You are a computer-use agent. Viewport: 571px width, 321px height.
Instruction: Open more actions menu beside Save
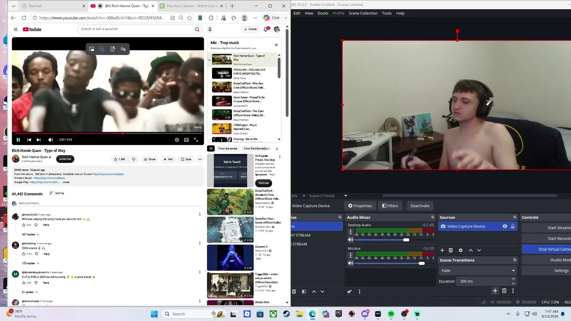[x=200, y=159]
